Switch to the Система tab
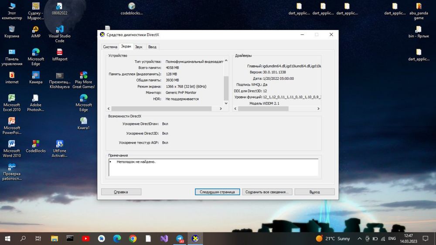436x245 pixels. coord(110,47)
